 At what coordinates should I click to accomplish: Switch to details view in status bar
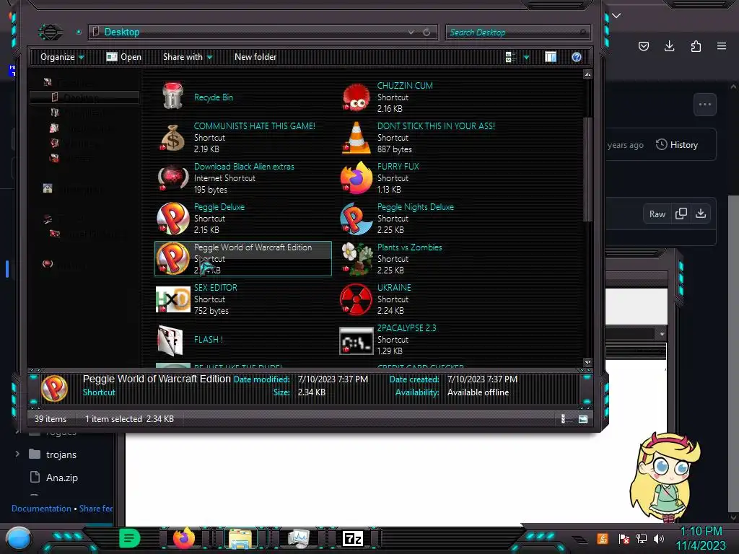pyautogui.click(x=564, y=419)
